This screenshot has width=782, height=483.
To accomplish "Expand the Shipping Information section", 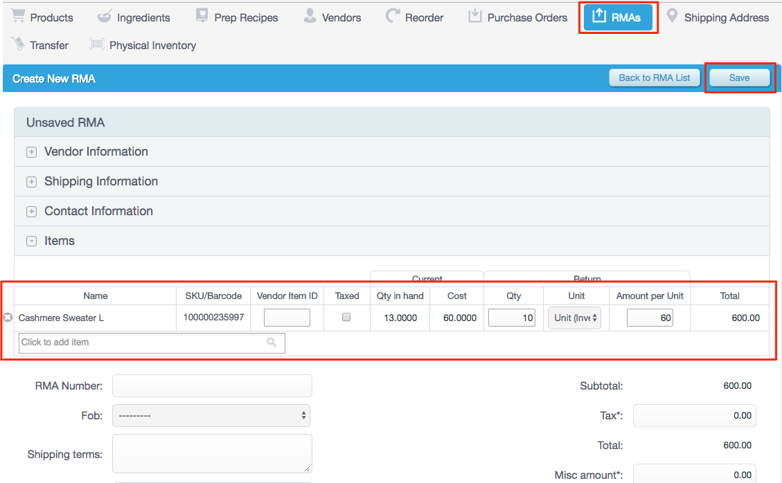I will [31, 182].
